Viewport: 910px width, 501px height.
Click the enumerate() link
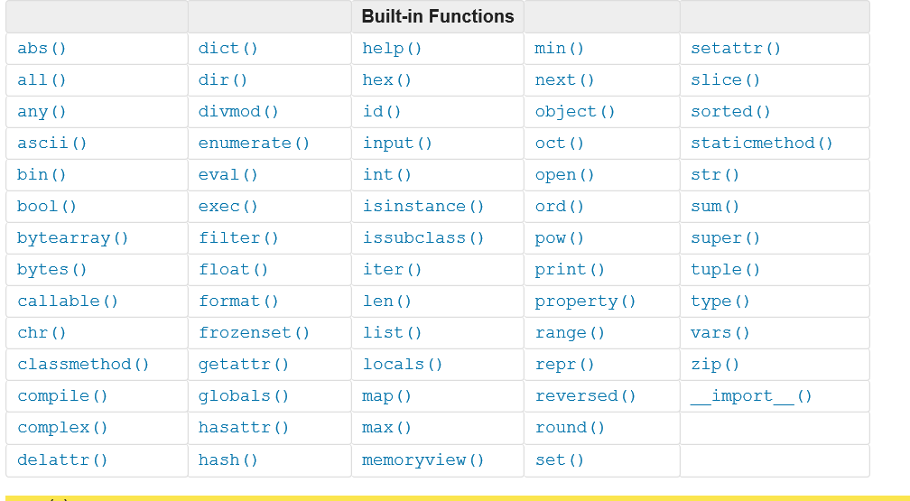click(x=255, y=143)
